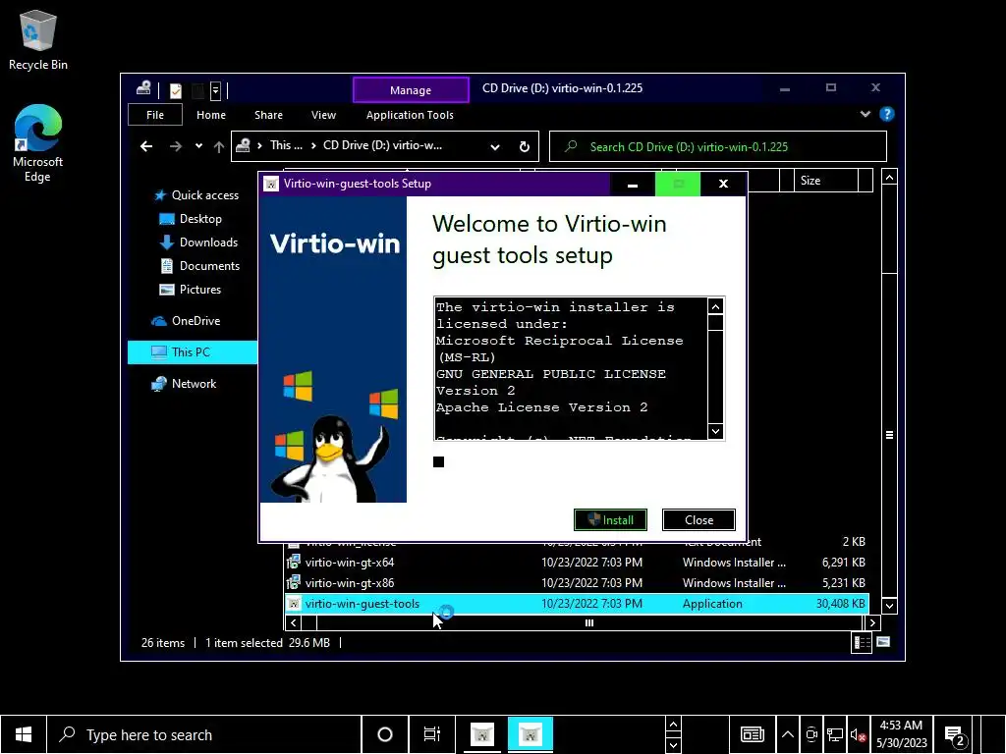1006x754 pixels.
Task: Select the virtio-win-guest-tools application file
Action: tap(576, 604)
